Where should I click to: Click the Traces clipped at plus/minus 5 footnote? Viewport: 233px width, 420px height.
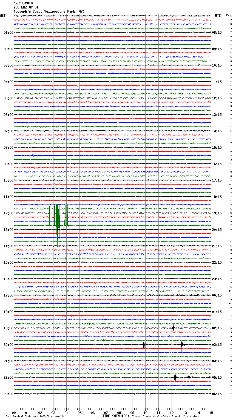point(166,416)
